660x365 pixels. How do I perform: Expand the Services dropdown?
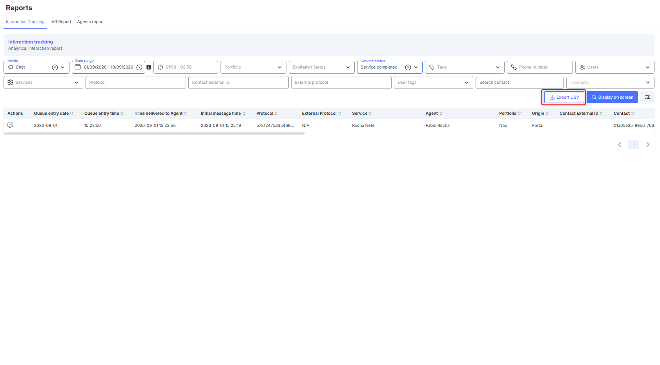pos(43,83)
